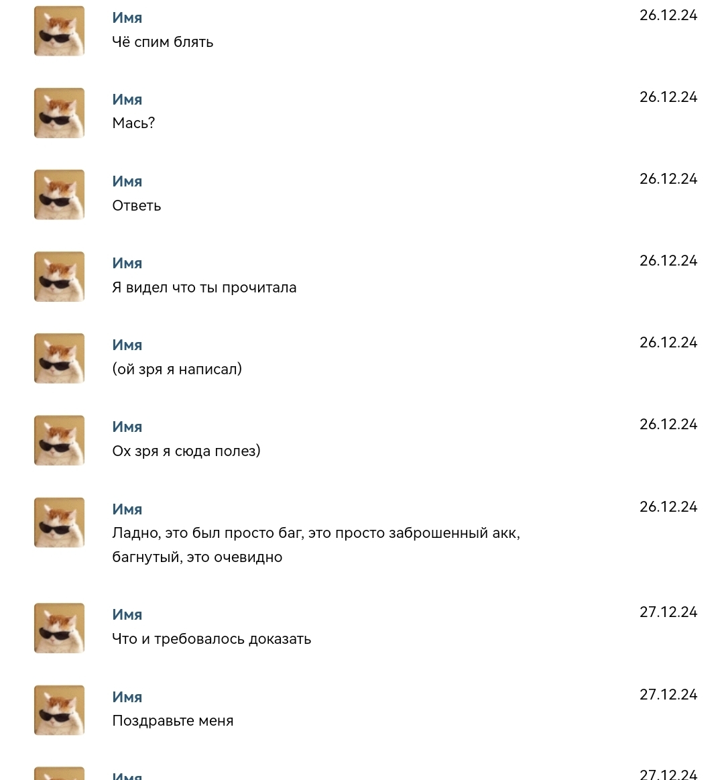Screen dimensions: 724x780
Task: Click the message text "багнутый, это очевидно"
Action: tap(197, 557)
